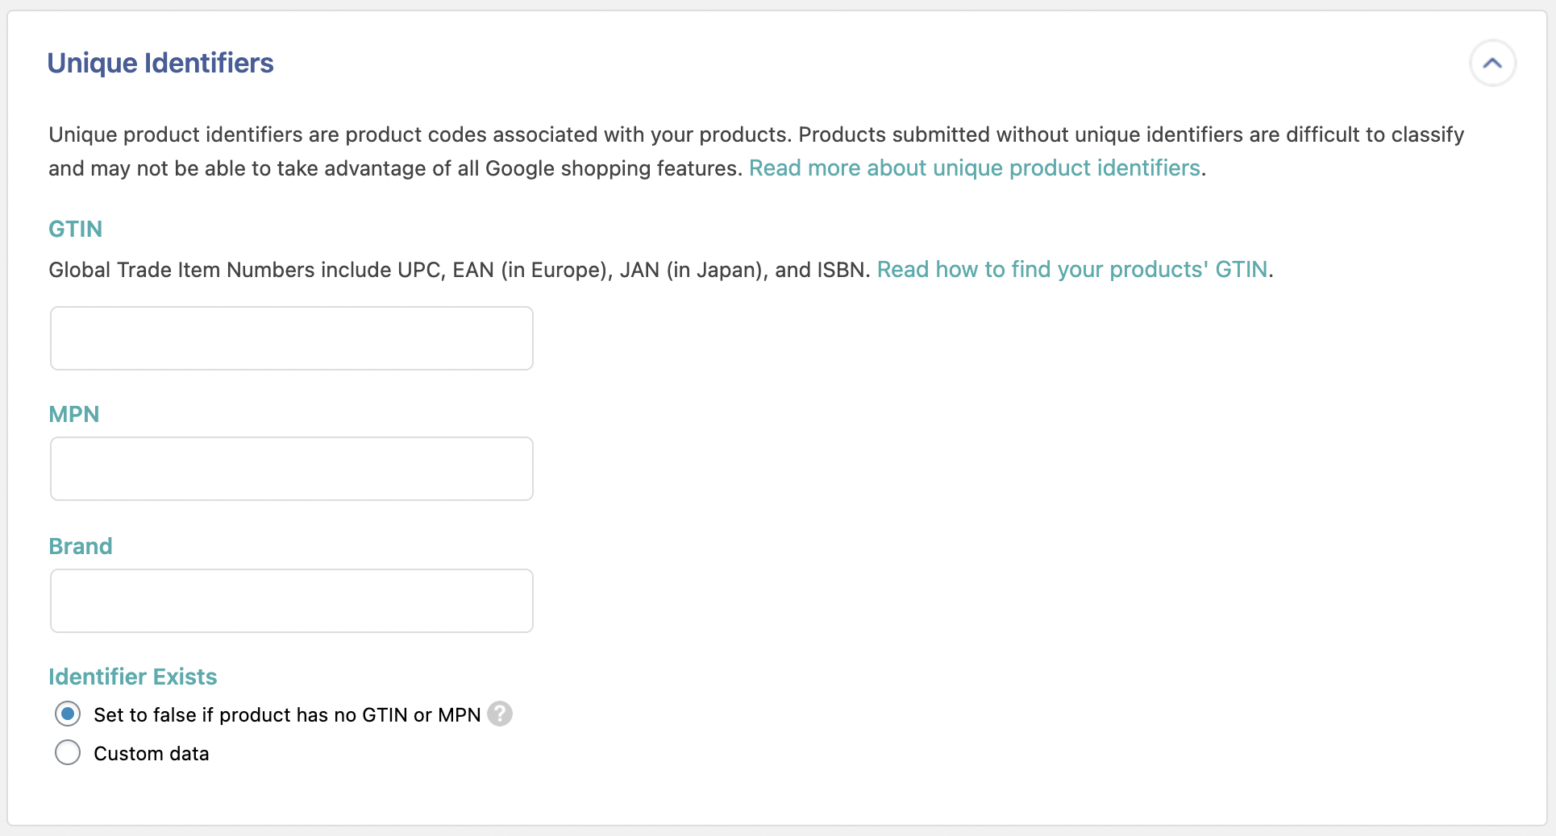Click the unique product identifiers intro paragraph
This screenshot has width=1556, height=836.
pyautogui.click(x=564, y=135)
